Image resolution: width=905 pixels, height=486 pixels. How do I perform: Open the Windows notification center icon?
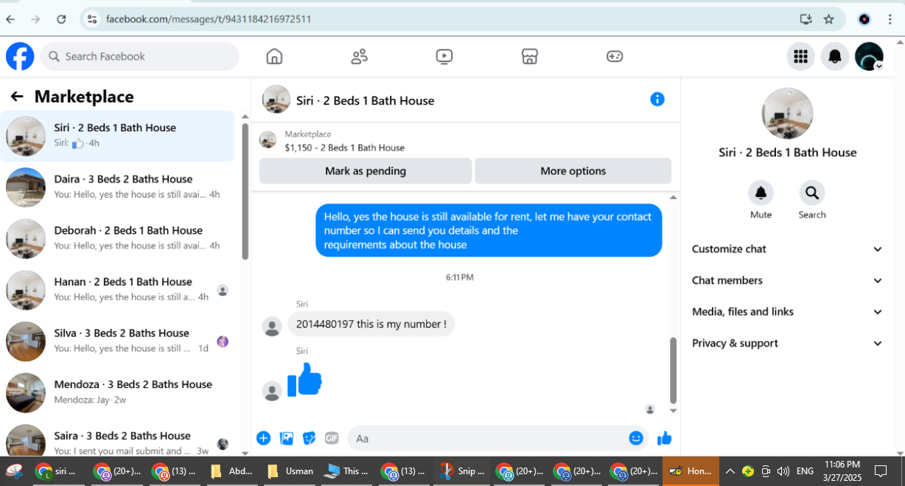click(x=881, y=471)
